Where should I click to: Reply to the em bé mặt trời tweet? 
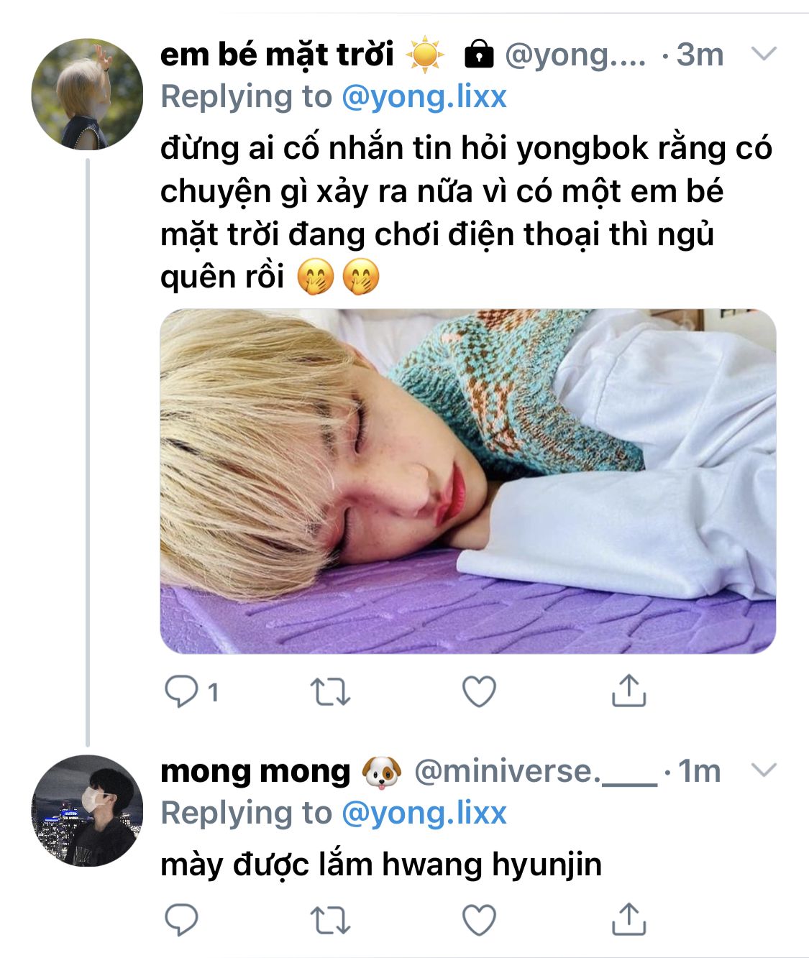(181, 691)
